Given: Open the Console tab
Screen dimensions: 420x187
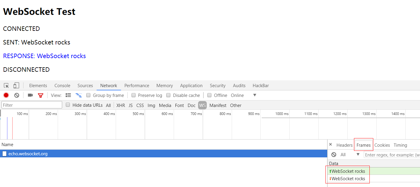Looking at the screenshot, I should (x=62, y=86).
